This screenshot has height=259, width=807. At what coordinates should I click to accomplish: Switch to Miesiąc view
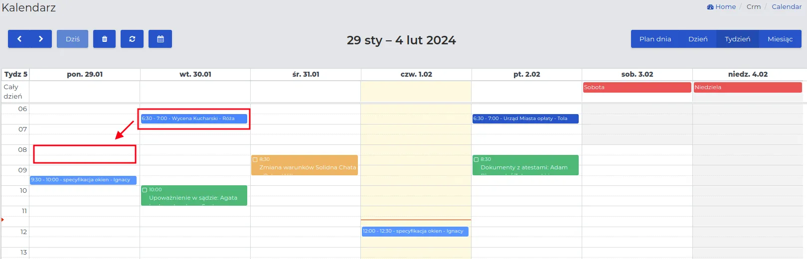tap(780, 39)
